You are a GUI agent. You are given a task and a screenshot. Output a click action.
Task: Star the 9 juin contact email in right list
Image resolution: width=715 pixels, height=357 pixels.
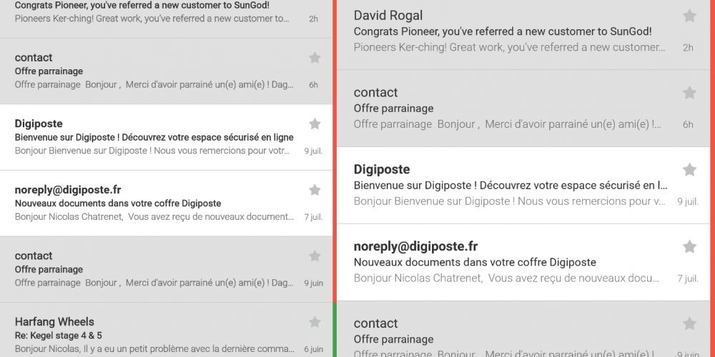(x=689, y=323)
